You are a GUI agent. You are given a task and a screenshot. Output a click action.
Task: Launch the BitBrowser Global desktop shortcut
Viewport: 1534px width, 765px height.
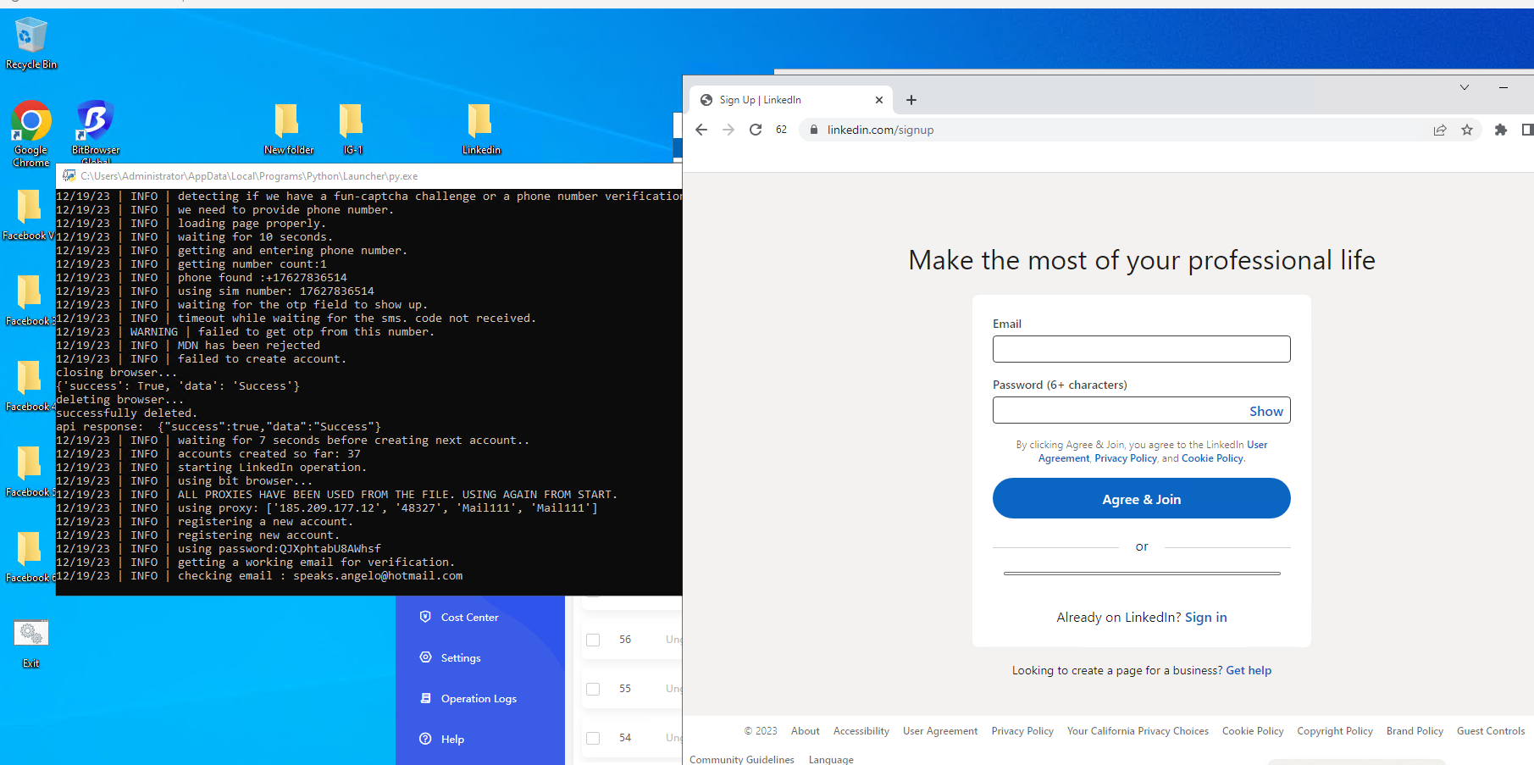coord(96,132)
